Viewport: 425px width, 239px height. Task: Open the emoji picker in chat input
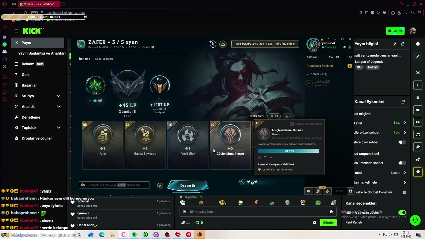coord(331,212)
